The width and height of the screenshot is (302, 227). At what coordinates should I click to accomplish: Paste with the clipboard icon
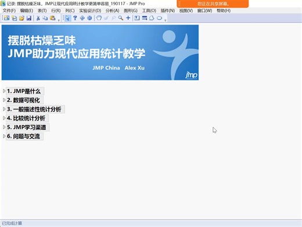pyautogui.click(x=52, y=18)
